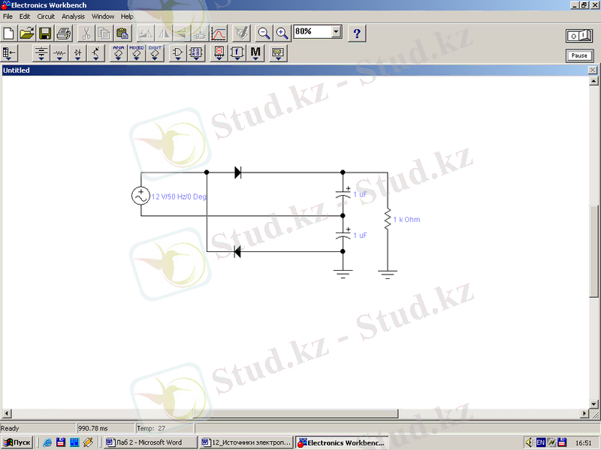Open the Favorites parts bin
Screen dimensions: 601x450
click(x=9, y=52)
